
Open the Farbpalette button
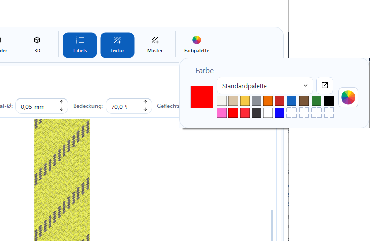[197, 45]
